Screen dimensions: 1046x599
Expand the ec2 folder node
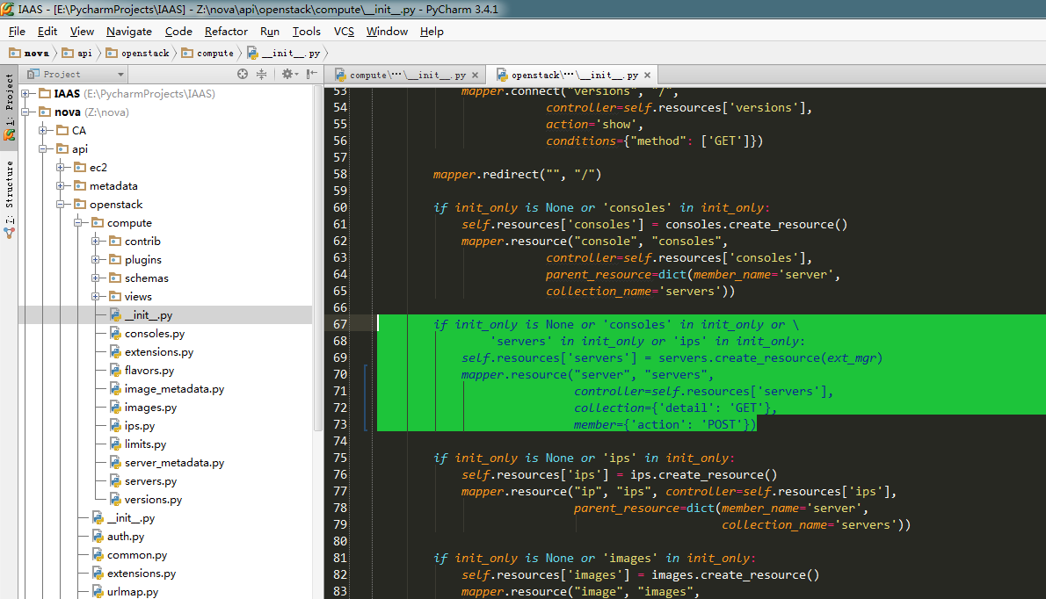pyautogui.click(x=60, y=167)
